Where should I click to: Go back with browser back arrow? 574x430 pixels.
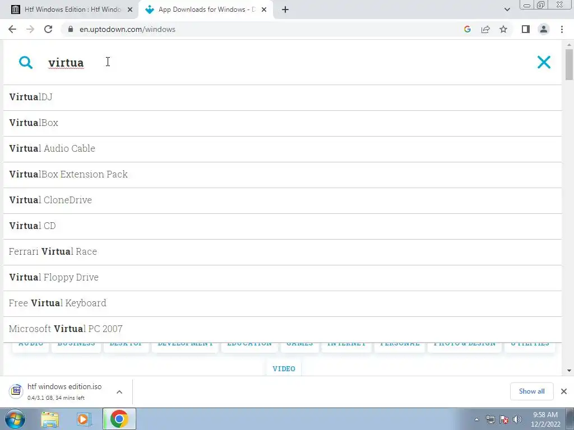click(12, 29)
